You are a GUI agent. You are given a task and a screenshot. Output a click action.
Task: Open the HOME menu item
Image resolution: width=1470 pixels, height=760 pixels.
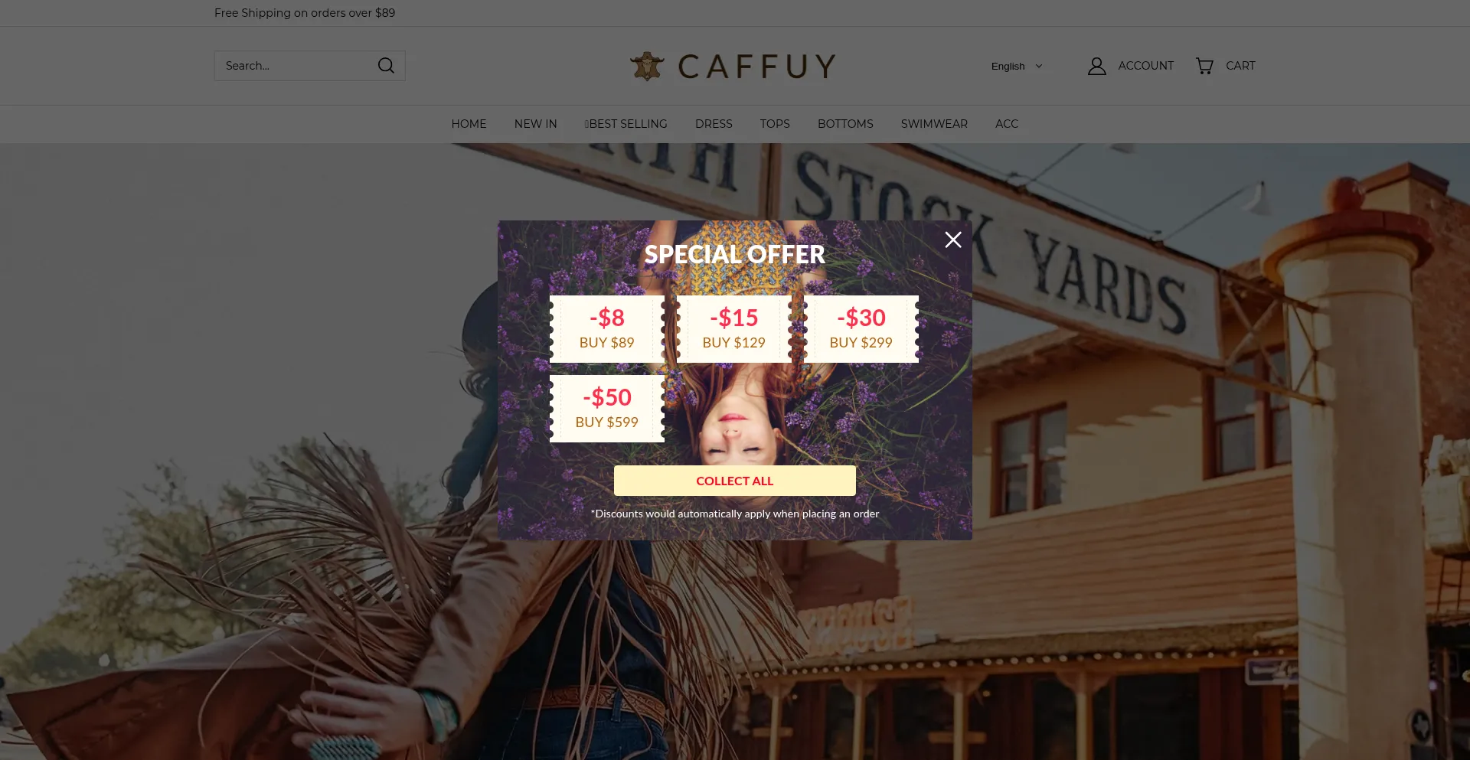pos(469,123)
